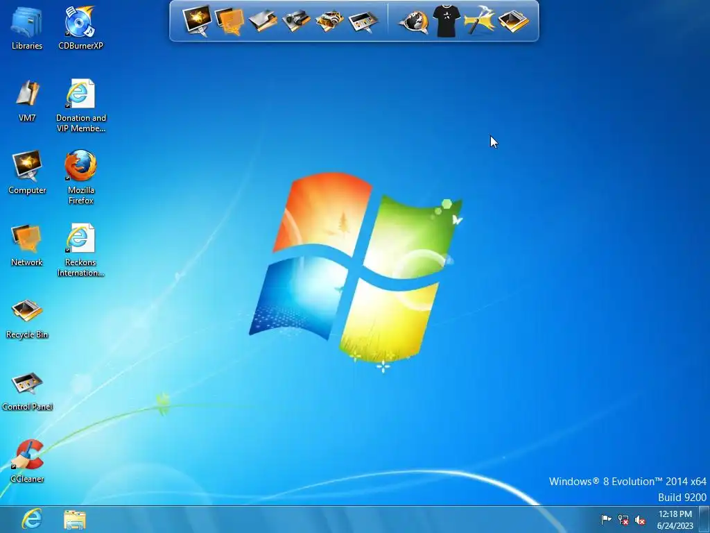Click the hammer and screwdriver tools dock icon
Viewport: 710px width, 533px height.
click(x=480, y=21)
